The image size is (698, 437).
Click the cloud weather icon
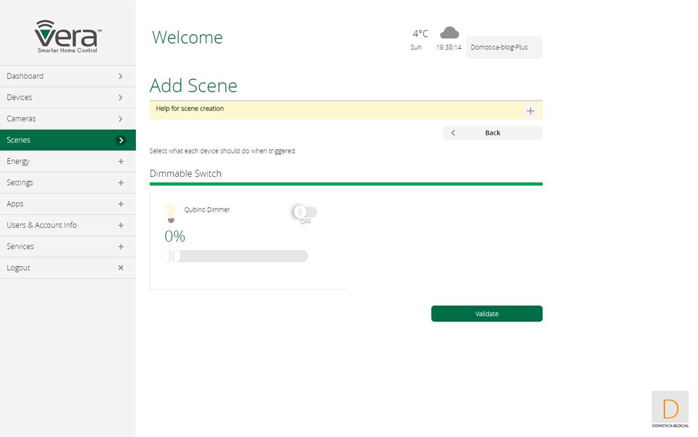(x=449, y=33)
